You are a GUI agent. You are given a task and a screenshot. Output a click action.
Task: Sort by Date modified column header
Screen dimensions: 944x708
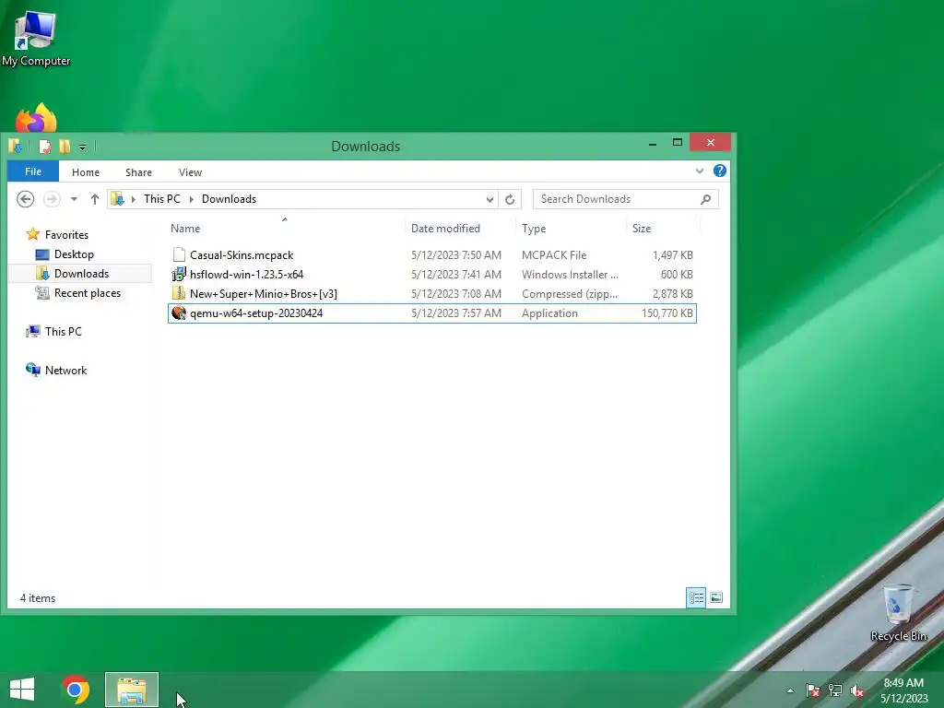click(x=461, y=229)
